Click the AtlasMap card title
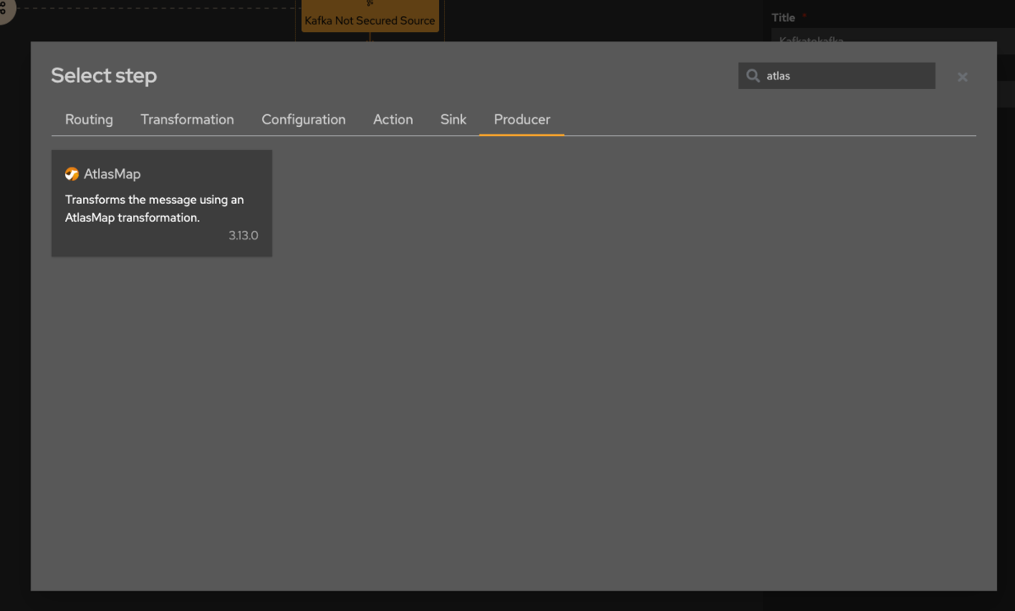 coord(112,173)
